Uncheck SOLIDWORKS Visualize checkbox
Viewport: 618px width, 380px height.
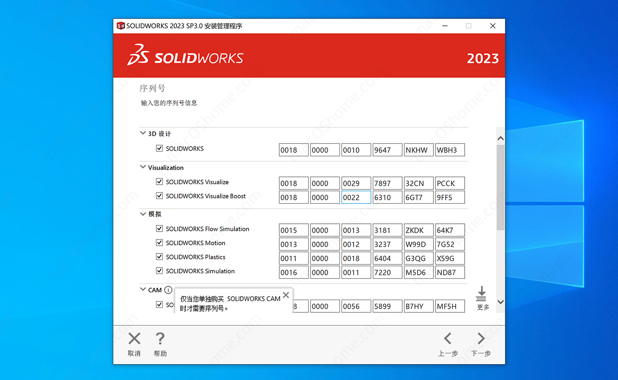click(159, 181)
